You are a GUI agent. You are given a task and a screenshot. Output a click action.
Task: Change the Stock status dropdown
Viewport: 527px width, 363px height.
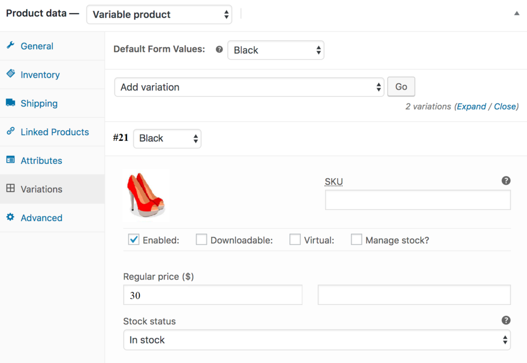pyautogui.click(x=316, y=340)
